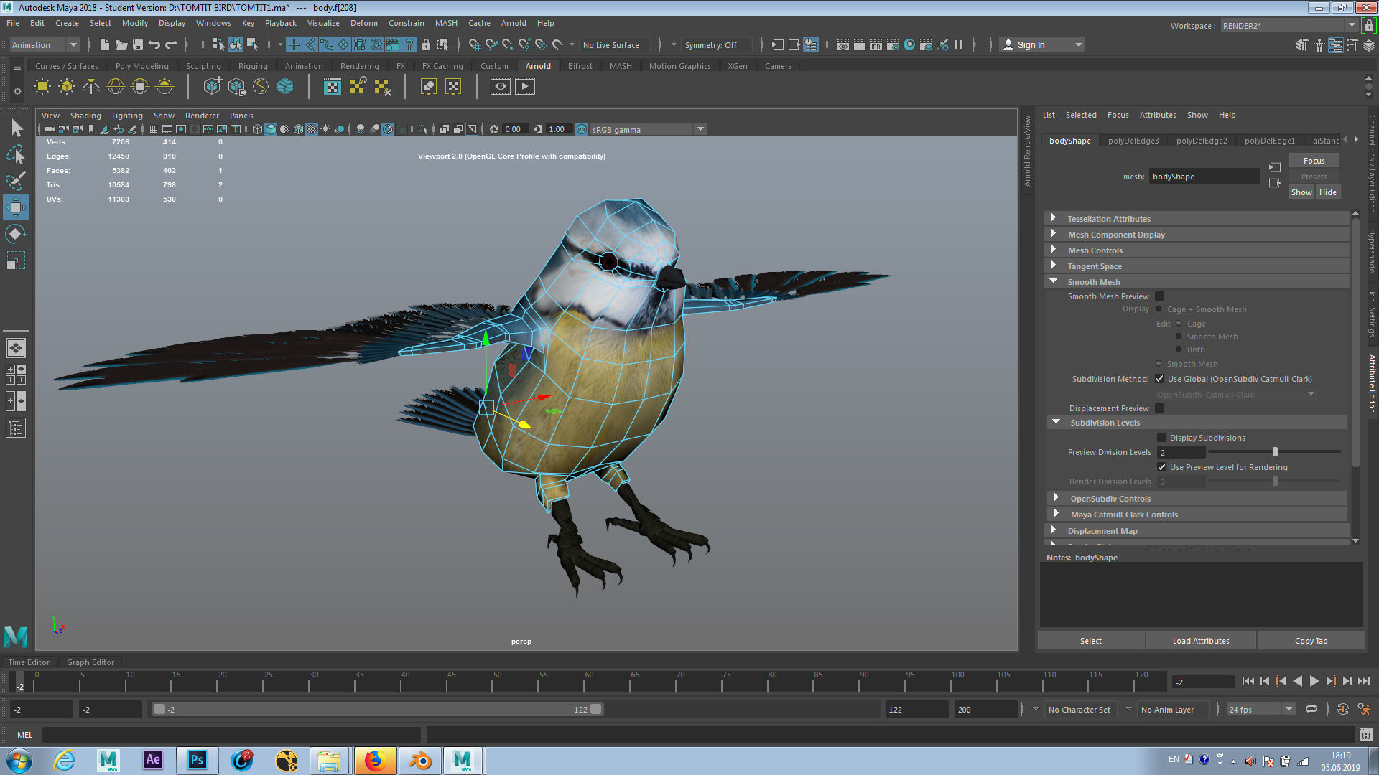Toggle the loop playback icon
1379x775 pixels.
(x=1311, y=709)
